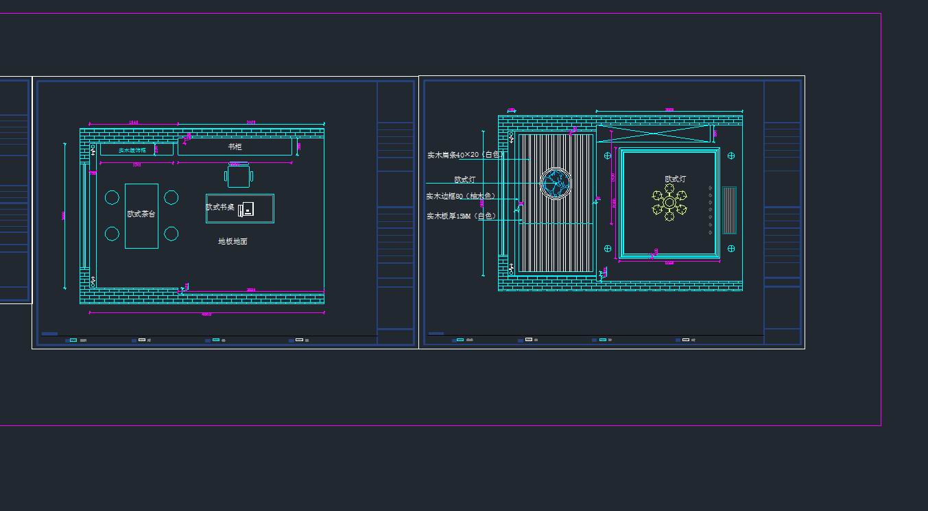
Task: Select the 书柜 bookcase label
Action: (x=235, y=147)
